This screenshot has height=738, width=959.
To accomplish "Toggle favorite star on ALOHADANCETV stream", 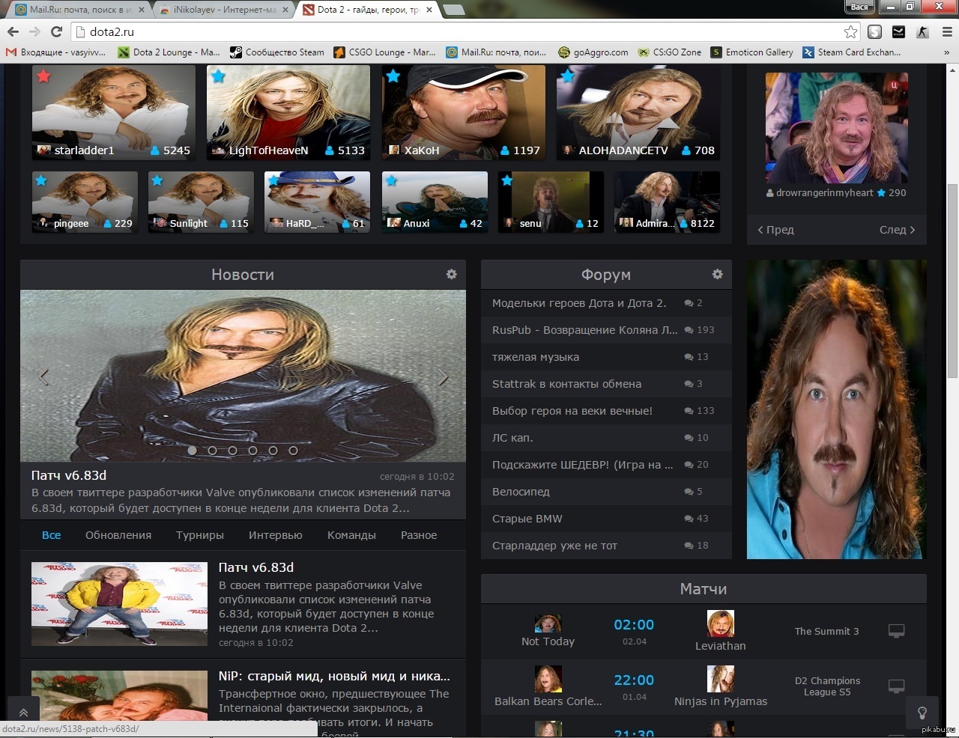I will (567, 76).
